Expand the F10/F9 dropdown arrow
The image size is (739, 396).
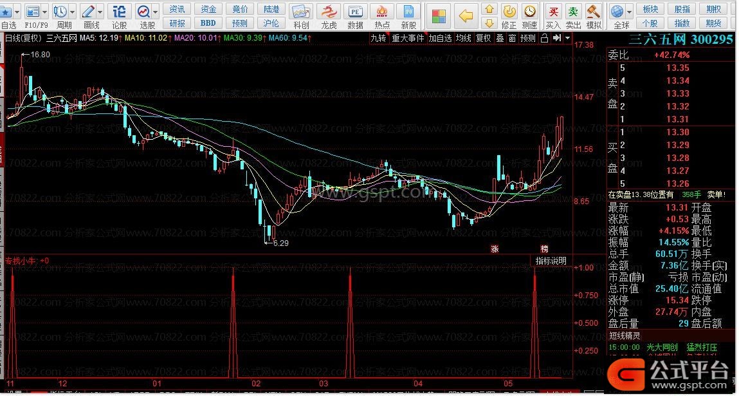pos(45,12)
